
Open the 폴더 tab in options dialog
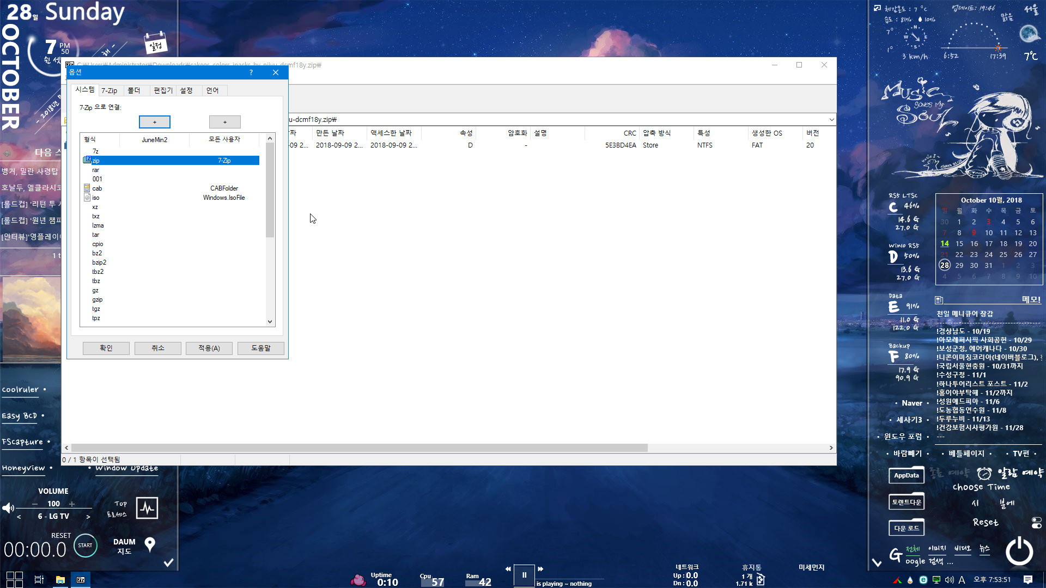134,90
